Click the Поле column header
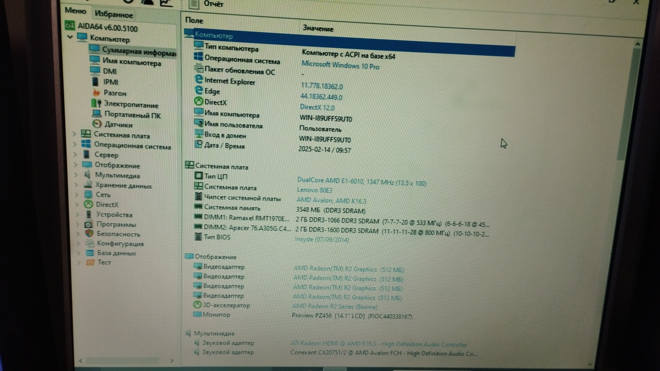The image size is (660, 371). (x=194, y=20)
